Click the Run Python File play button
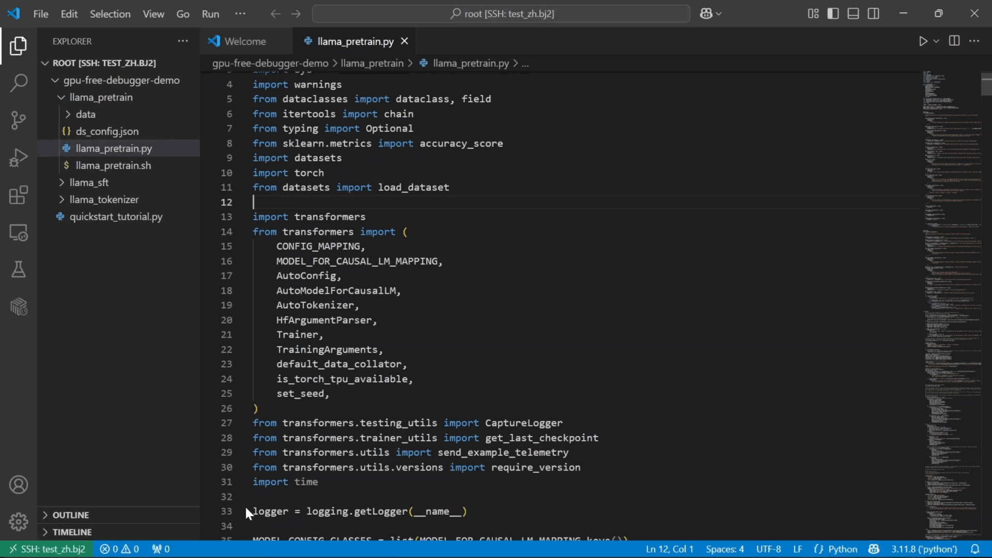This screenshot has height=558, width=992. click(x=923, y=41)
